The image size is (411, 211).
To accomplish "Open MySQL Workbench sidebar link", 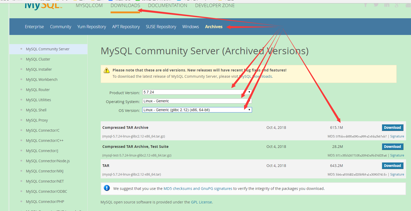I will tap(42, 80).
